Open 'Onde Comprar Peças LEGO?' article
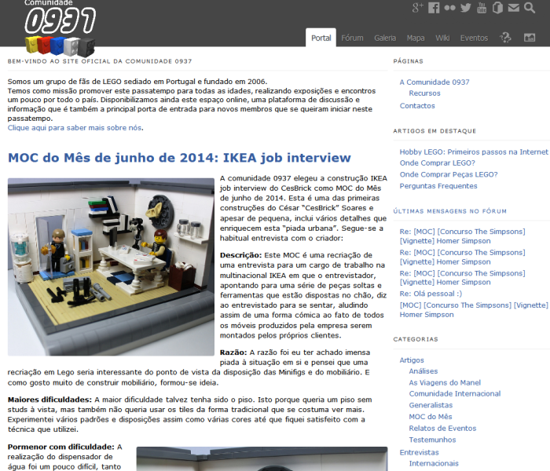The width and height of the screenshot is (550, 471). pos(449,174)
